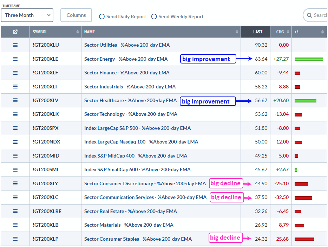This screenshot has width=328, height=247.
Task: Click the magnifier icon in search box
Action: point(309,15)
